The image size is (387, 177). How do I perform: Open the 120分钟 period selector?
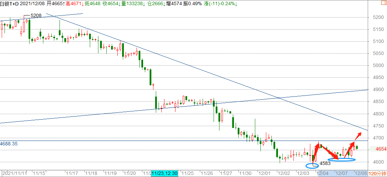378,174
